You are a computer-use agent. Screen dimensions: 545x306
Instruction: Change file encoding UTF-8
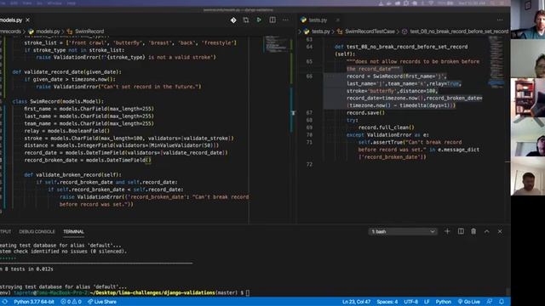tap(410, 302)
